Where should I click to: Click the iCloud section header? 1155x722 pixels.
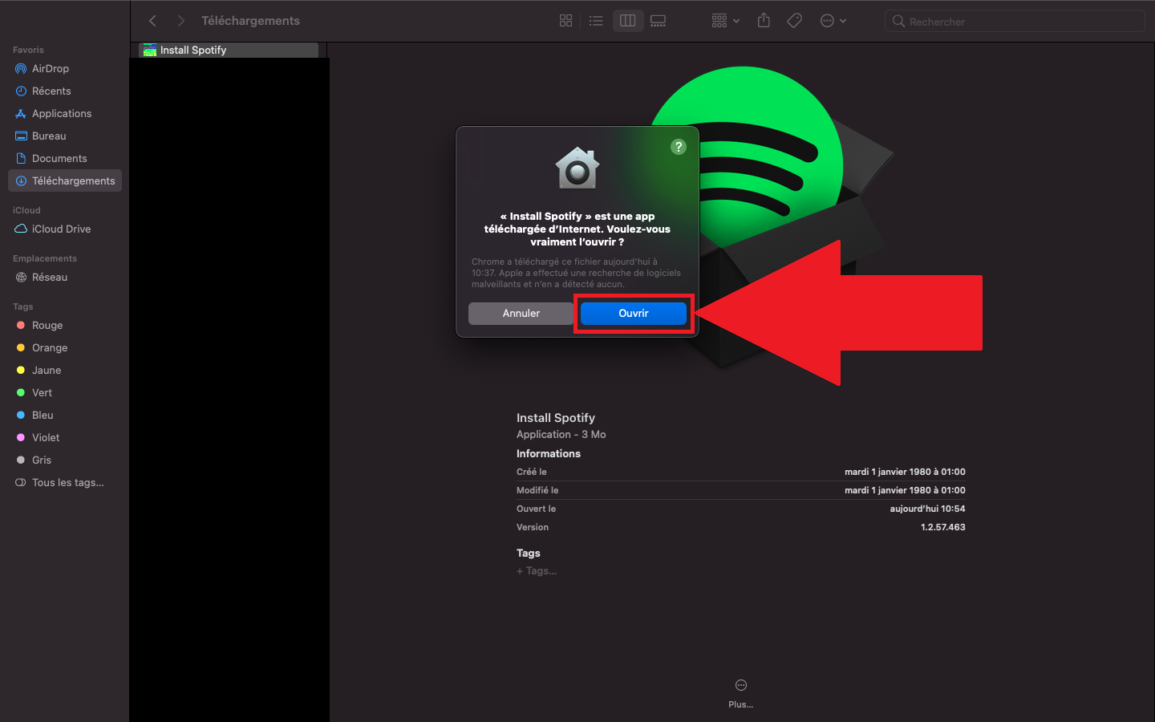(26, 210)
